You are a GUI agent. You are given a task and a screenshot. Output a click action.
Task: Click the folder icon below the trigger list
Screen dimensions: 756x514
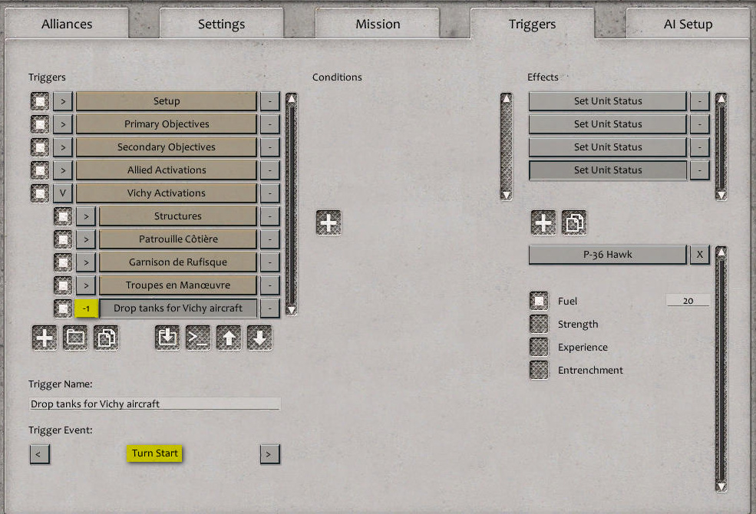point(74,338)
